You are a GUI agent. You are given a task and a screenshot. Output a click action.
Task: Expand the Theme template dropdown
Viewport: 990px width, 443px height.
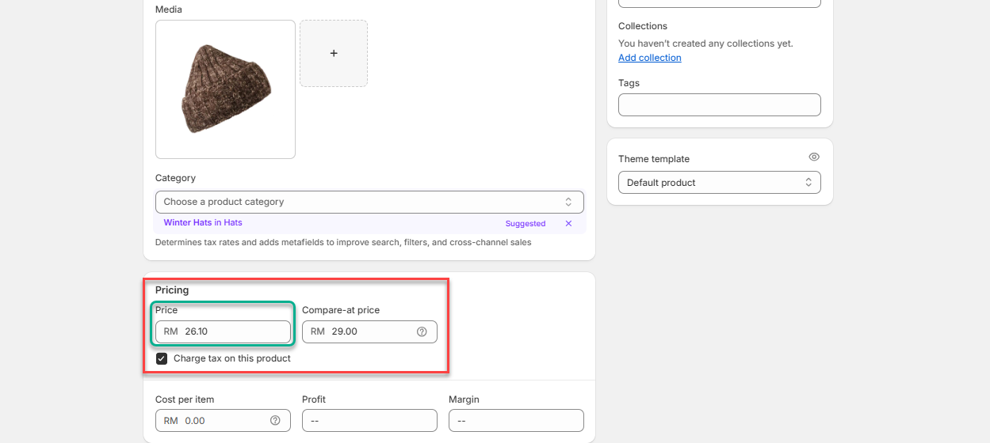pyautogui.click(x=719, y=183)
